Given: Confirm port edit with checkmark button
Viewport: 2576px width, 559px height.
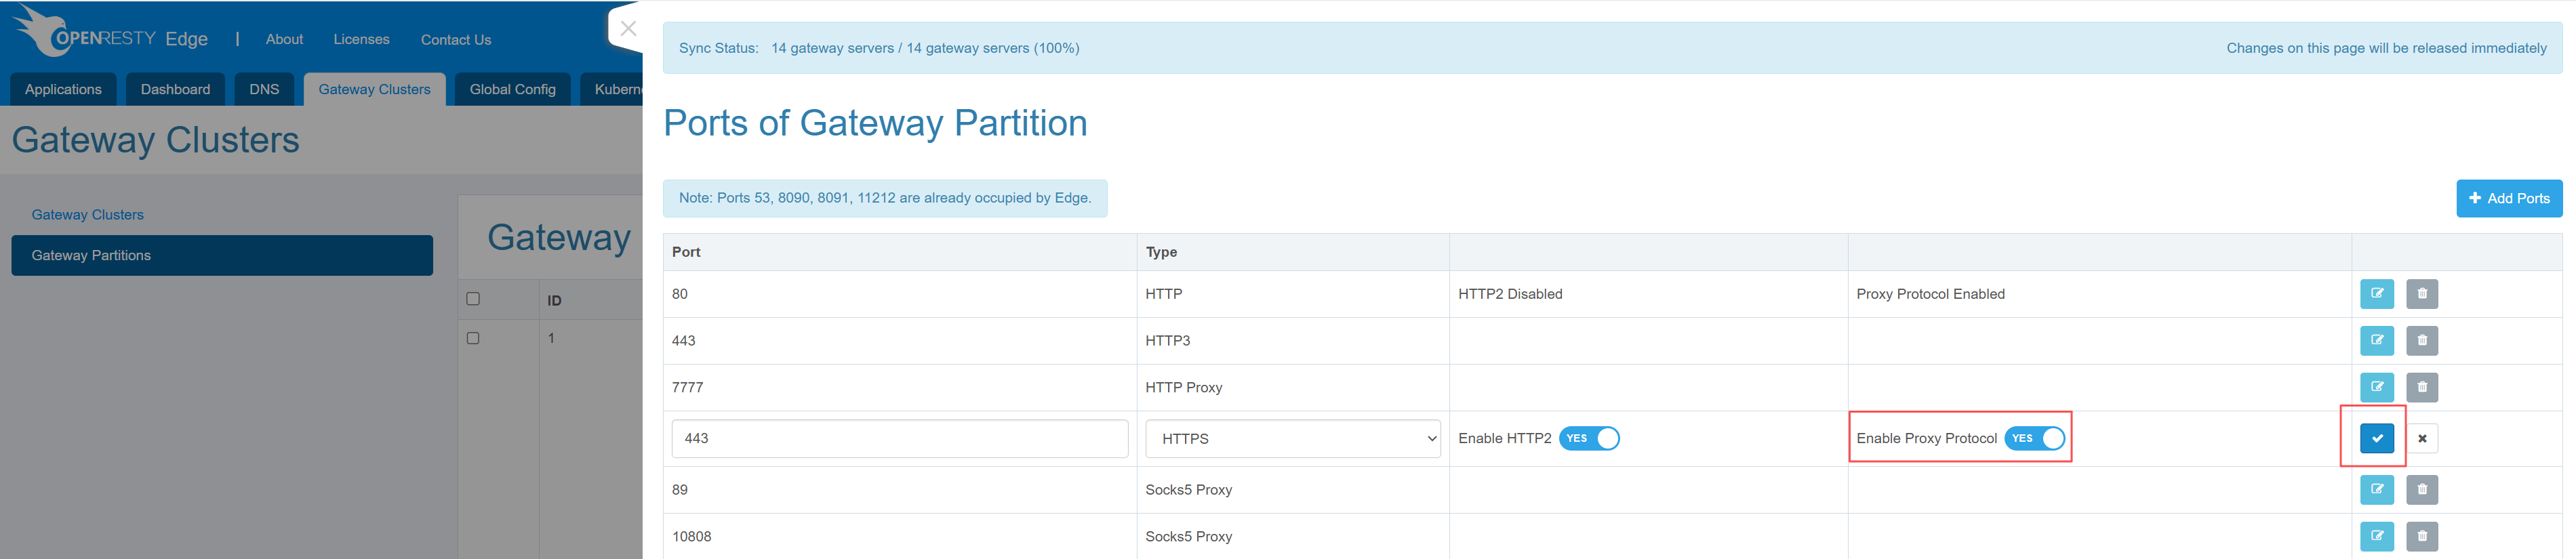Looking at the screenshot, I should click(x=2376, y=438).
